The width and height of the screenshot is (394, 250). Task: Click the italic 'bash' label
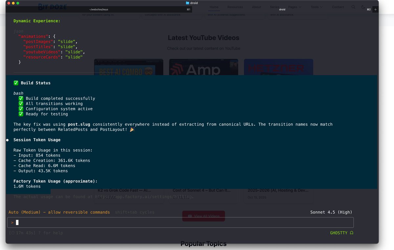tap(18, 94)
